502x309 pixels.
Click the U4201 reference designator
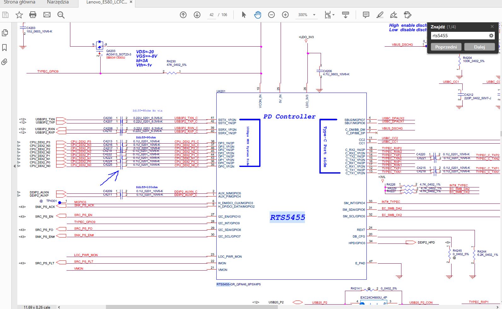click(221, 91)
